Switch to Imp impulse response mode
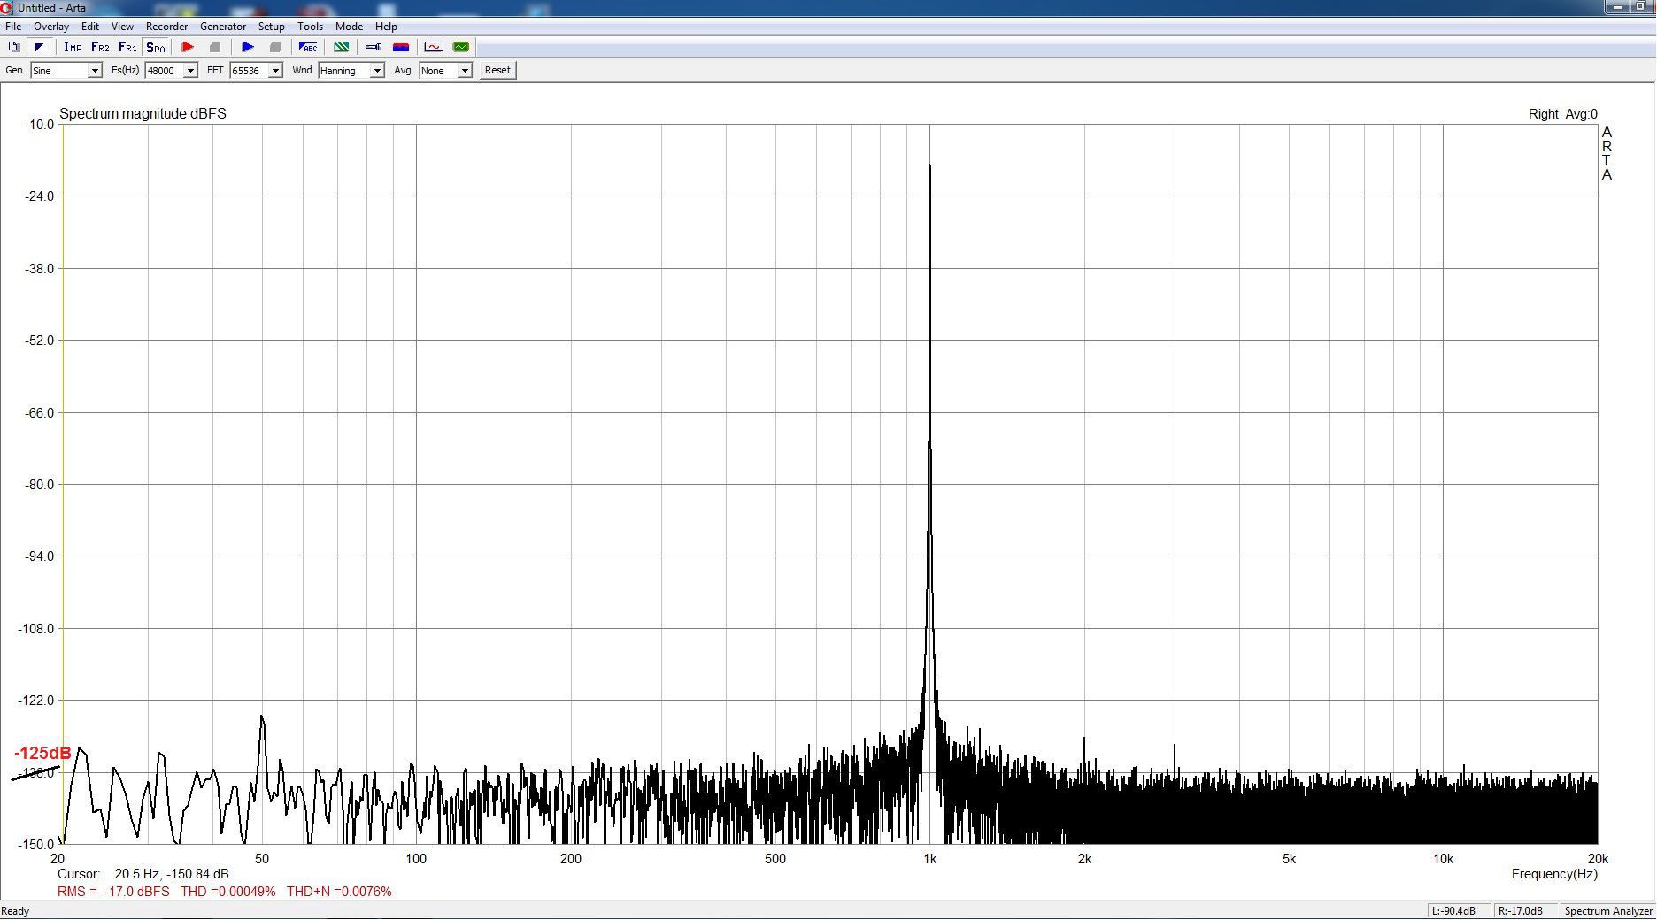1657x920 pixels. 73,47
